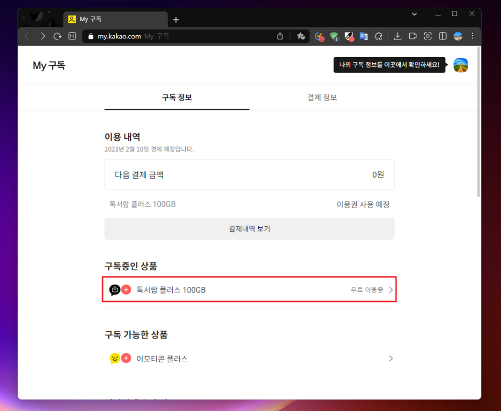Open the red-badged circular extension icon
Image resolution: width=501 pixels, height=411 pixels.
coord(319,37)
